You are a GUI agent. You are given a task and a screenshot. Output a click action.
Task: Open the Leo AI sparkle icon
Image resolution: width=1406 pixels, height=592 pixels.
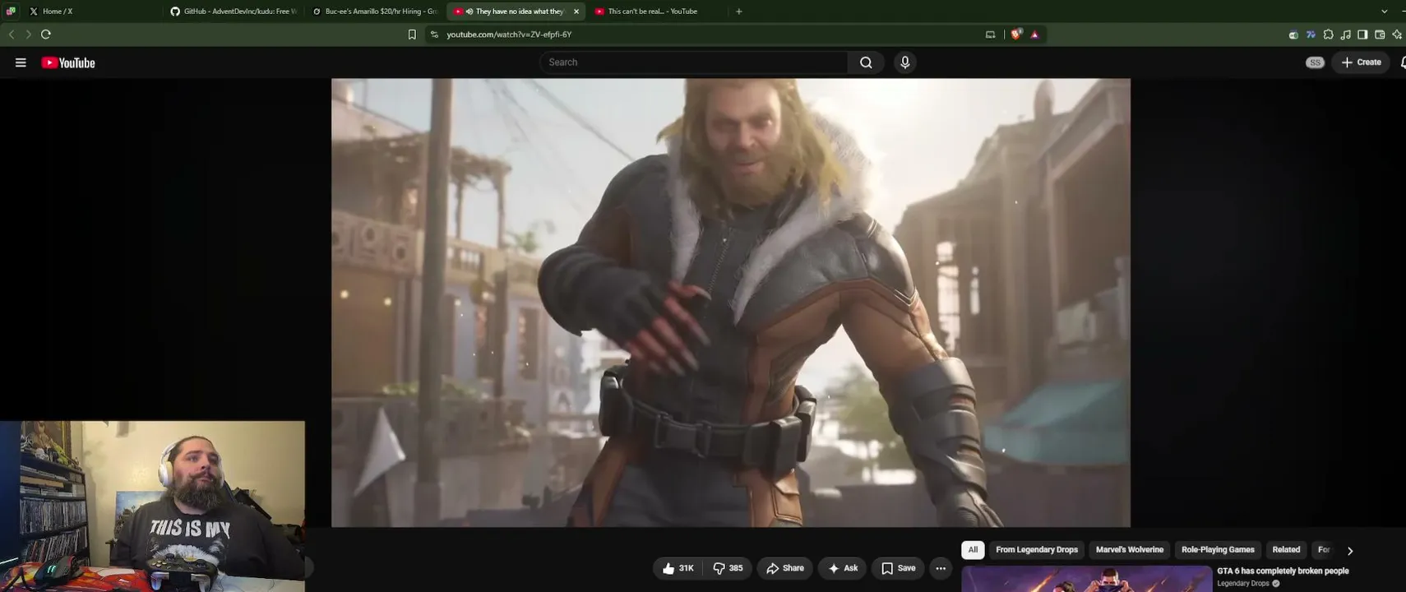(1397, 35)
